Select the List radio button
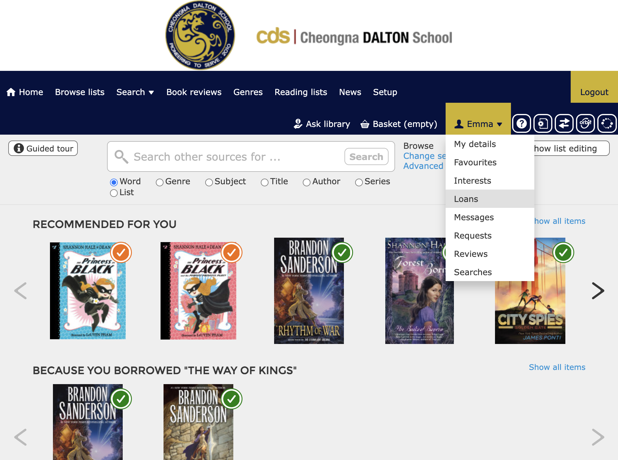The width and height of the screenshot is (618, 460). point(114,193)
